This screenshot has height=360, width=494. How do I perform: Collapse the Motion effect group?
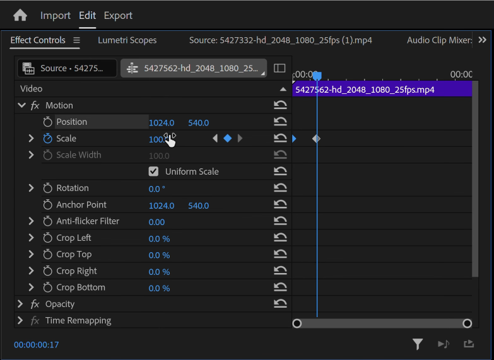point(21,105)
